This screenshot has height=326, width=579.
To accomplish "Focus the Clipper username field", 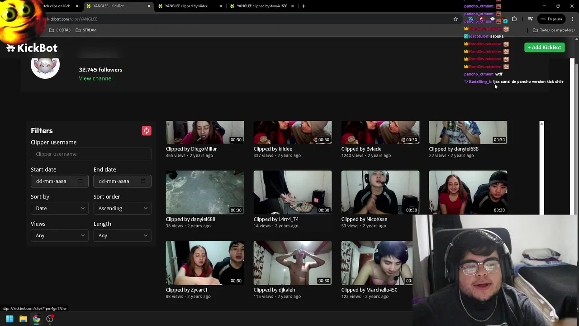I will (91, 154).
